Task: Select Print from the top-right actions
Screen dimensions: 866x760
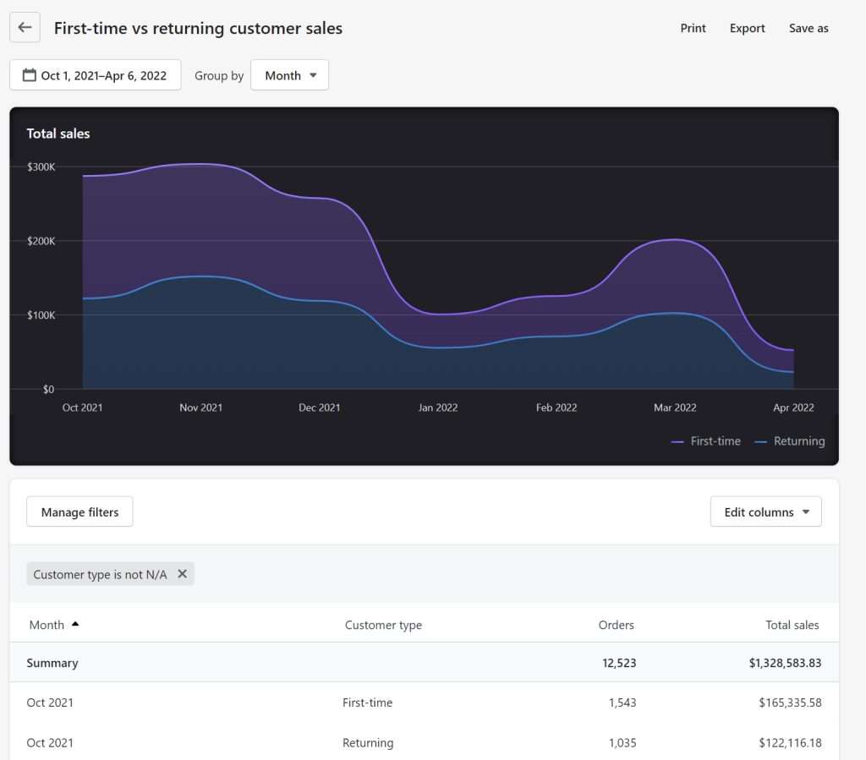Action: tap(693, 28)
